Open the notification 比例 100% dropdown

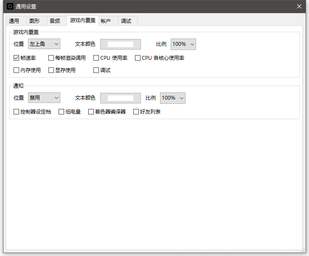[x=172, y=98]
